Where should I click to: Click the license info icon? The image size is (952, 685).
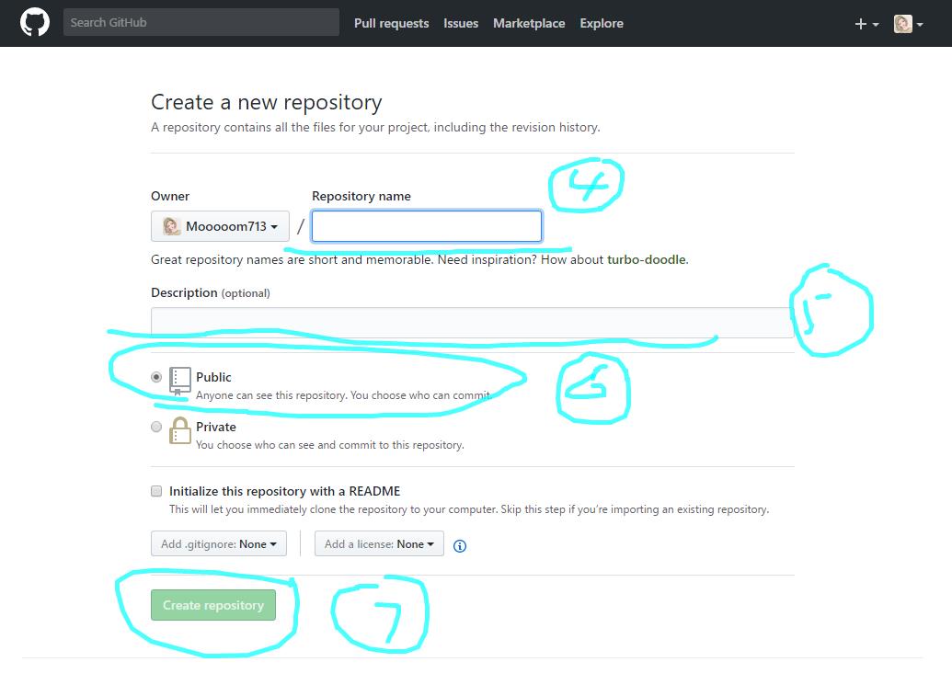click(x=460, y=545)
